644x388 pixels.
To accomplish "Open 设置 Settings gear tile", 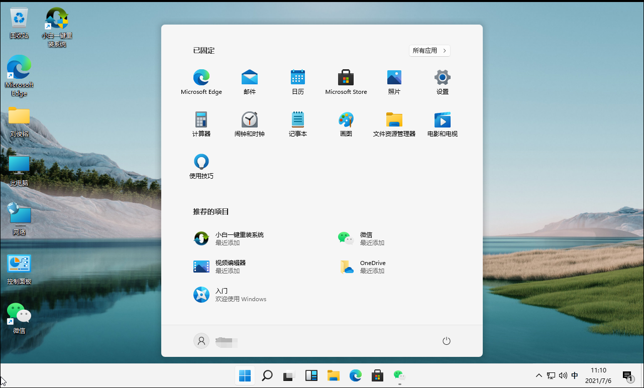I will (443, 82).
